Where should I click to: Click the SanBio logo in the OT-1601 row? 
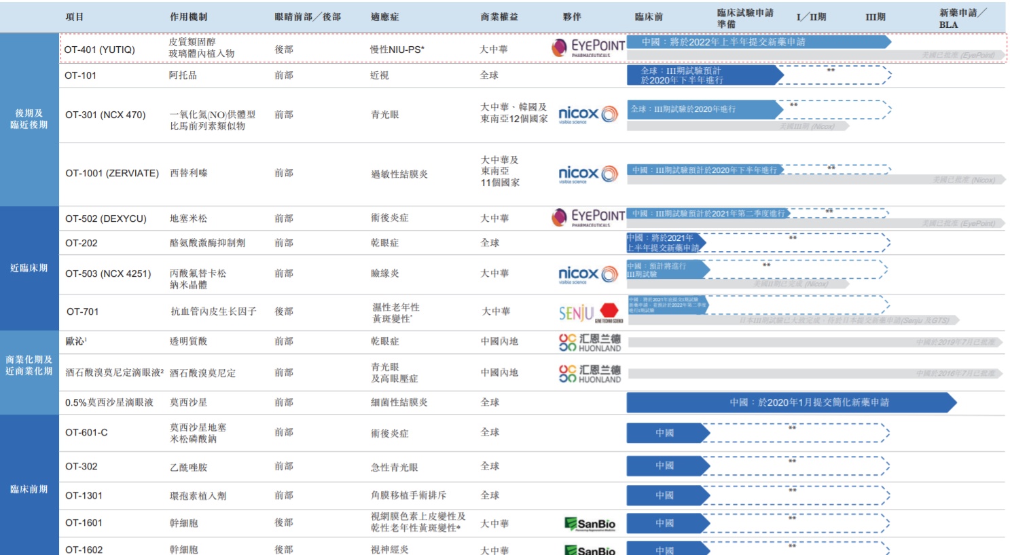(x=590, y=524)
